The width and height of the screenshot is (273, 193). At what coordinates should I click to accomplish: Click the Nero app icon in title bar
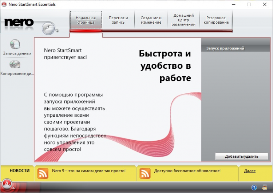point(4,4)
